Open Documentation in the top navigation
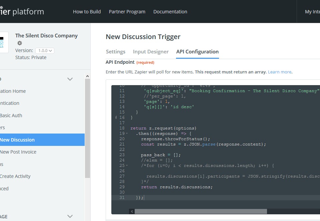The image size is (320, 221). [x=170, y=12]
